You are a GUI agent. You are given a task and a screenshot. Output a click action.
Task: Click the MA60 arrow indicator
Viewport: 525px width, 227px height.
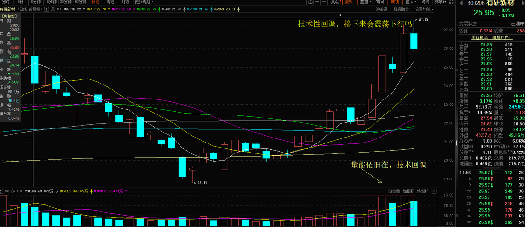point(185,10)
